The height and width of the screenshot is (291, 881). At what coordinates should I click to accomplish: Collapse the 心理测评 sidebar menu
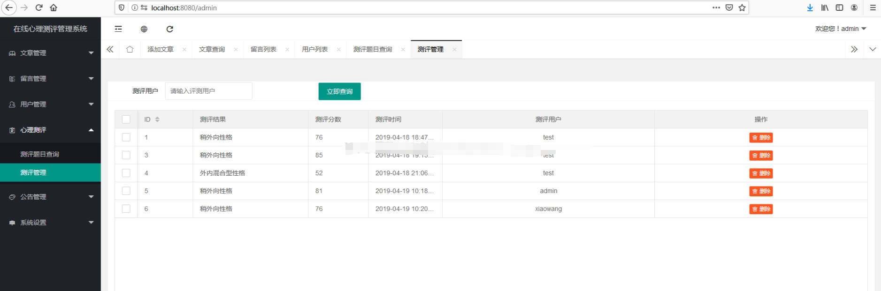50,130
